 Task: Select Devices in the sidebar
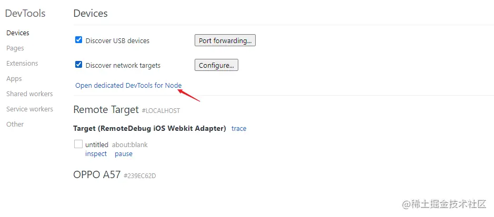point(18,33)
